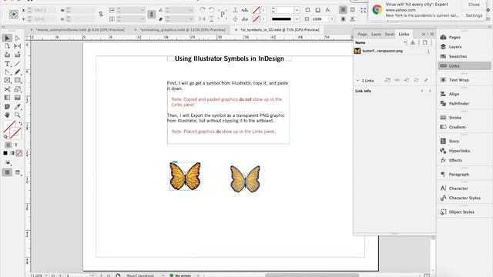Open the stroke weight dropdown
This screenshot has width=493, height=277.
(297, 10)
